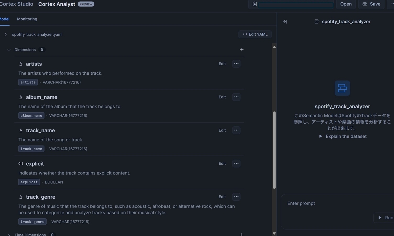Edit the artists dimension

tap(222, 64)
